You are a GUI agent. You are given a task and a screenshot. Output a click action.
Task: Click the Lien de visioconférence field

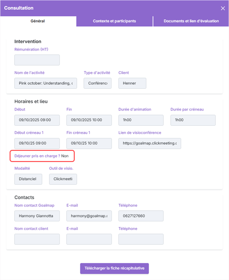point(150,144)
